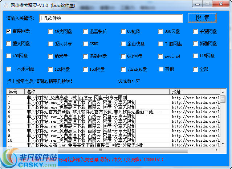This screenshot has width=232, height=169.
Task: Check the 爱问共享 option
Action: pos(50,44)
